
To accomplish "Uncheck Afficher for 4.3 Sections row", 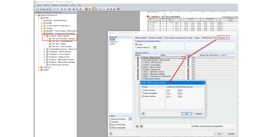I will point(138,62).
